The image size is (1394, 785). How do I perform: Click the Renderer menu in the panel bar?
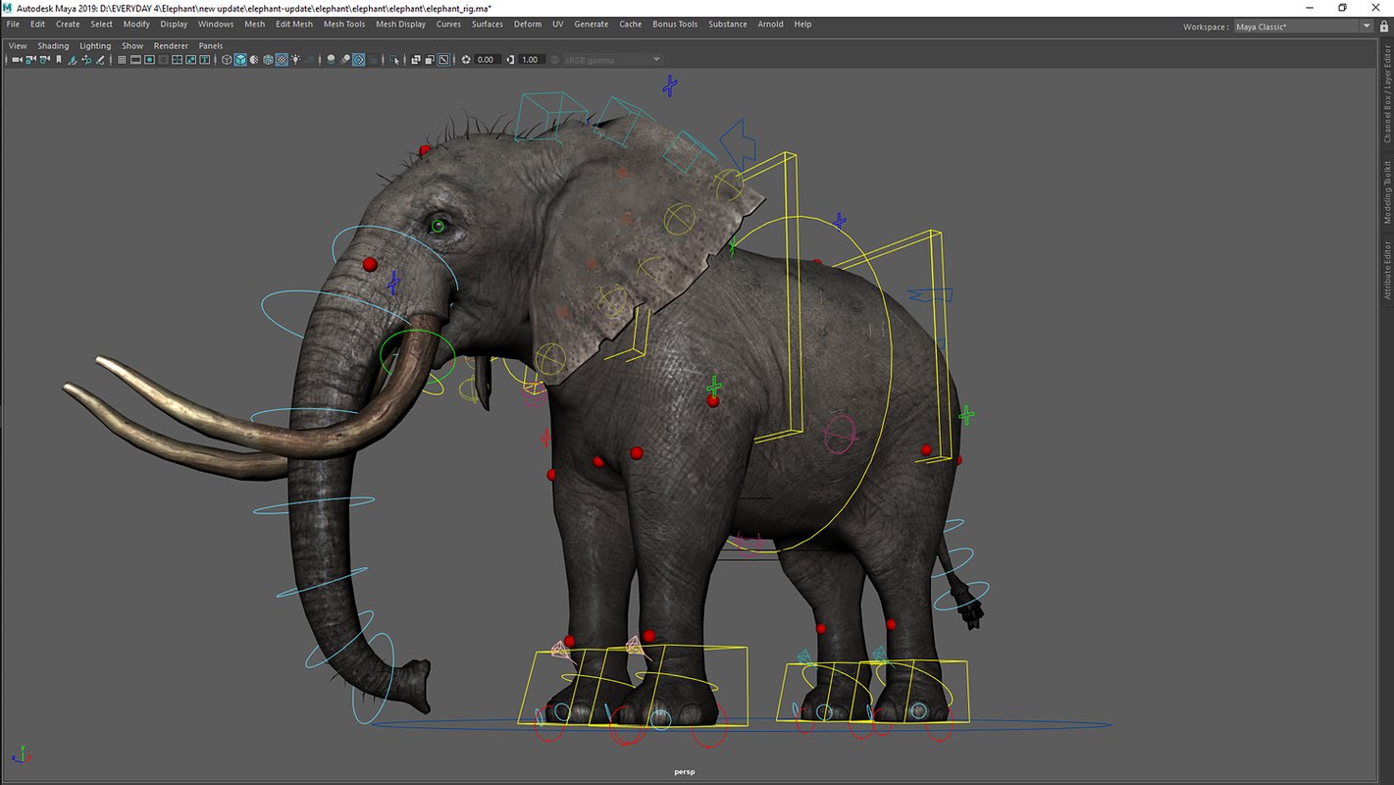pos(171,45)
